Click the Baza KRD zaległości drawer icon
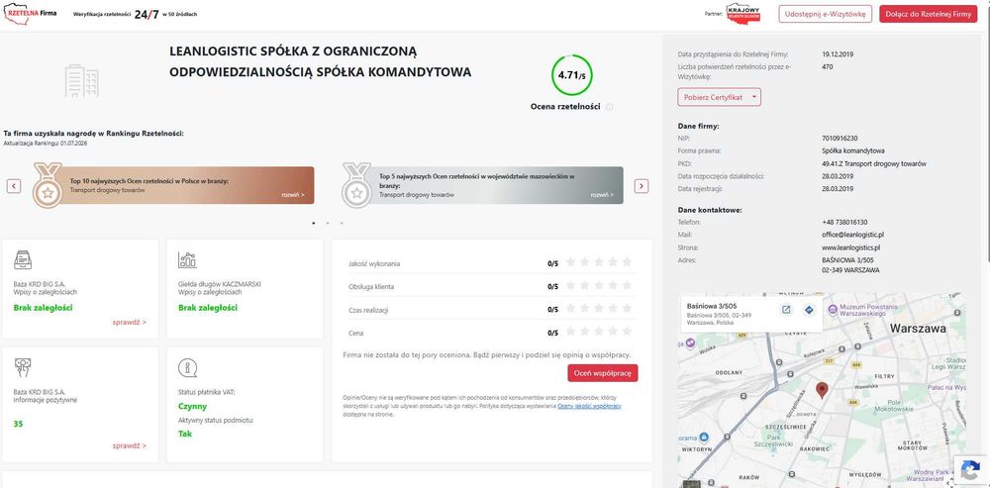Viewport: 990px width, 488px height. (23, 259)
